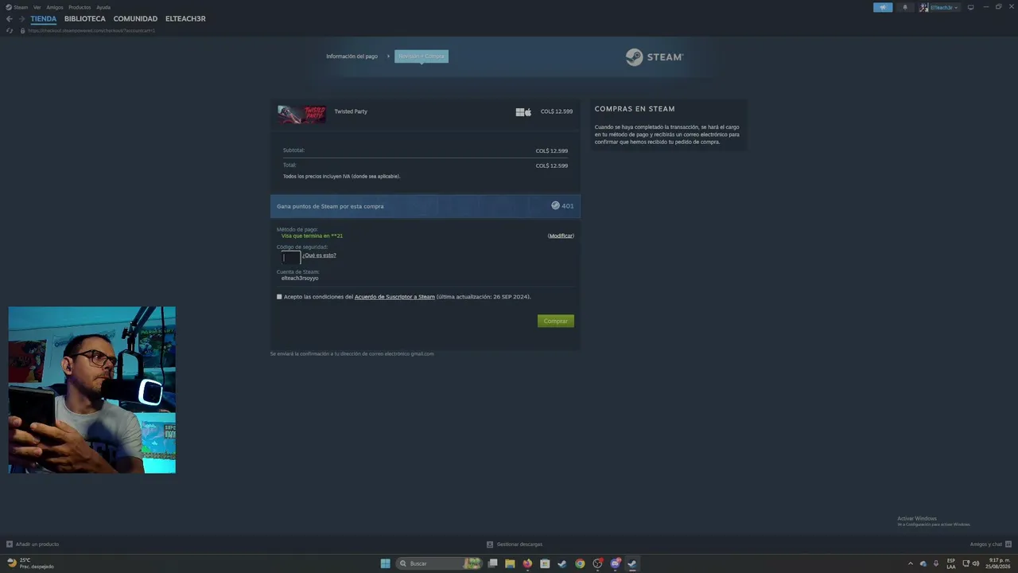
Task: Click the Visa que termina en **21 text
Action: pyautogui.click(x=312, y=236)
